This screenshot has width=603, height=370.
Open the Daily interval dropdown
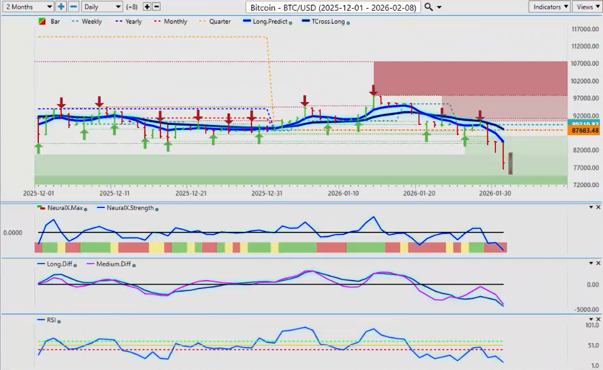(101, 6)
